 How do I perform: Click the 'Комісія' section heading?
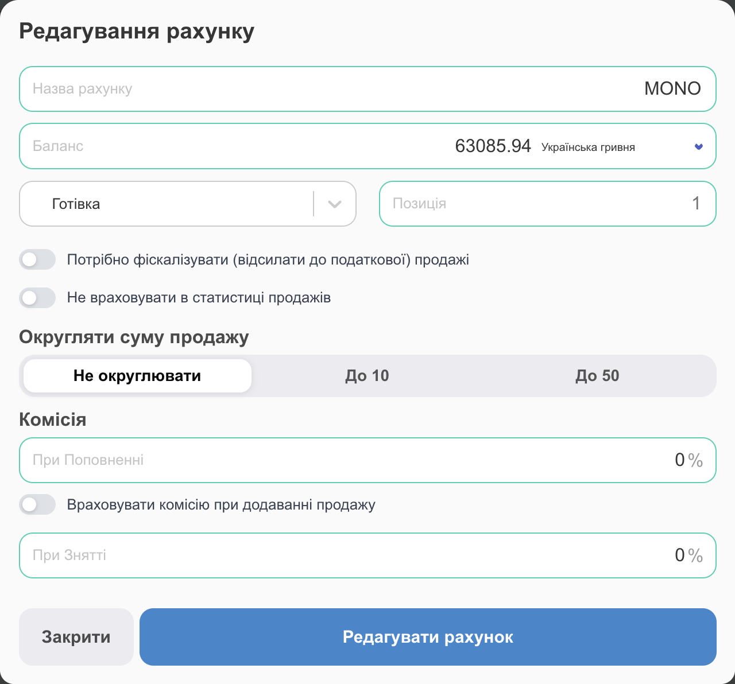[53, 419]
